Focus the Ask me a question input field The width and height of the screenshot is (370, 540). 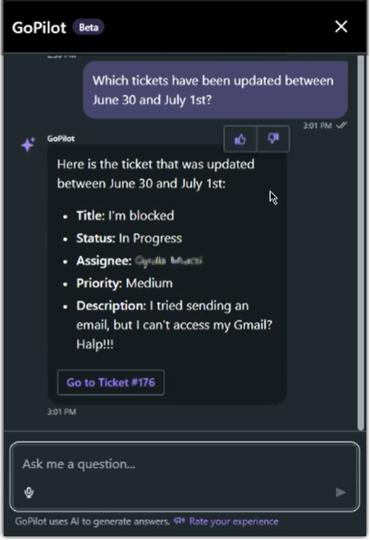coord(185,476)
